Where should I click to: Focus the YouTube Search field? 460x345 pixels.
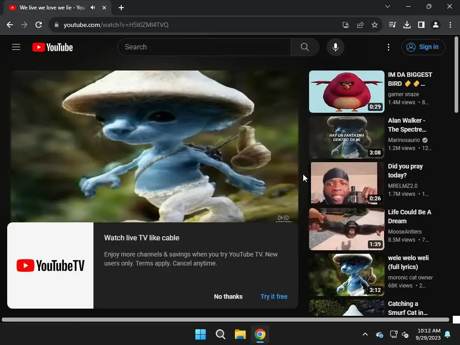pos(204,47)
